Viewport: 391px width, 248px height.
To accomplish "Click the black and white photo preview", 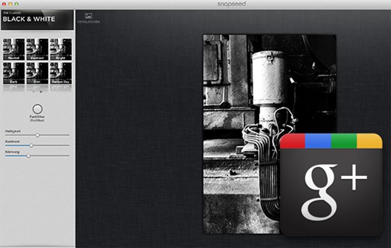I will [x=270, y=134].
